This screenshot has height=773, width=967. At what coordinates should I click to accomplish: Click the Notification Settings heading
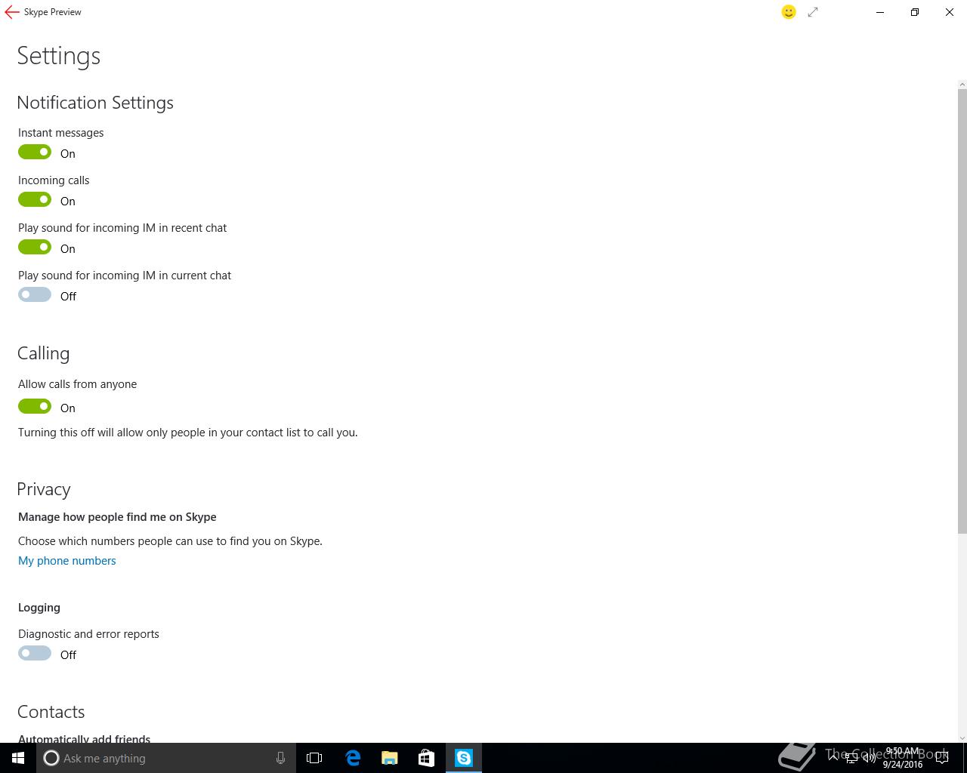coord(95,103)
